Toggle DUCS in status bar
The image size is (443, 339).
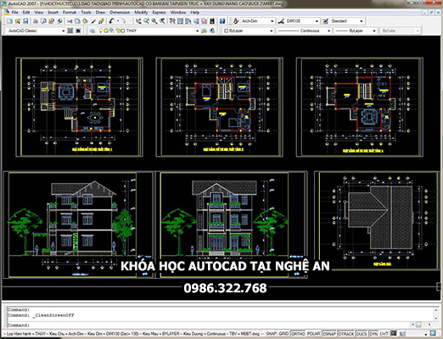point(362,334)
